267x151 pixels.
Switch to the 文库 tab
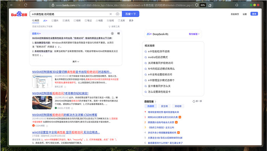click(x=122, y=20)
